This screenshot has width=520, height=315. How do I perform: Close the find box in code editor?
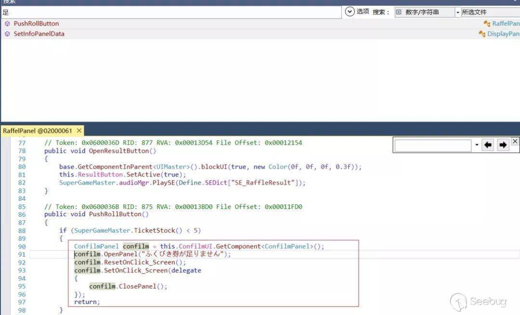pos(515,141)
